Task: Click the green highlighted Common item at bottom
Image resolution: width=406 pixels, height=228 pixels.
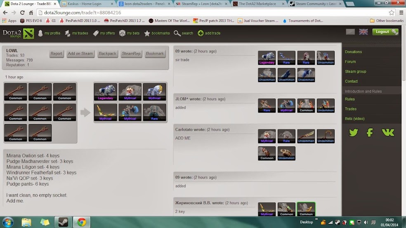Action: point(306,209)
